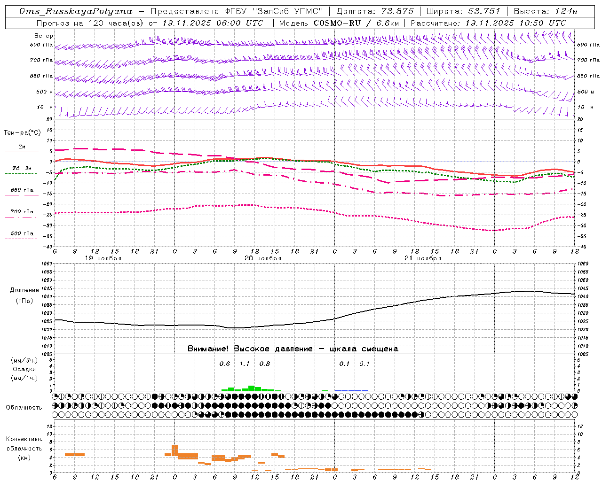
Task: Click the 1.1 precipitation amount value
Action: (245, 364)
